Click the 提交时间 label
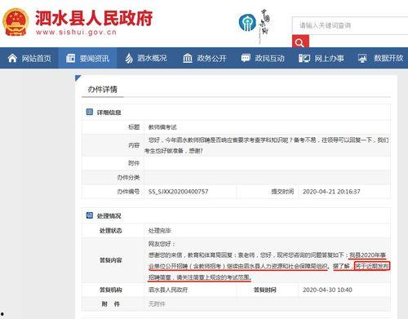 (282, 192)
